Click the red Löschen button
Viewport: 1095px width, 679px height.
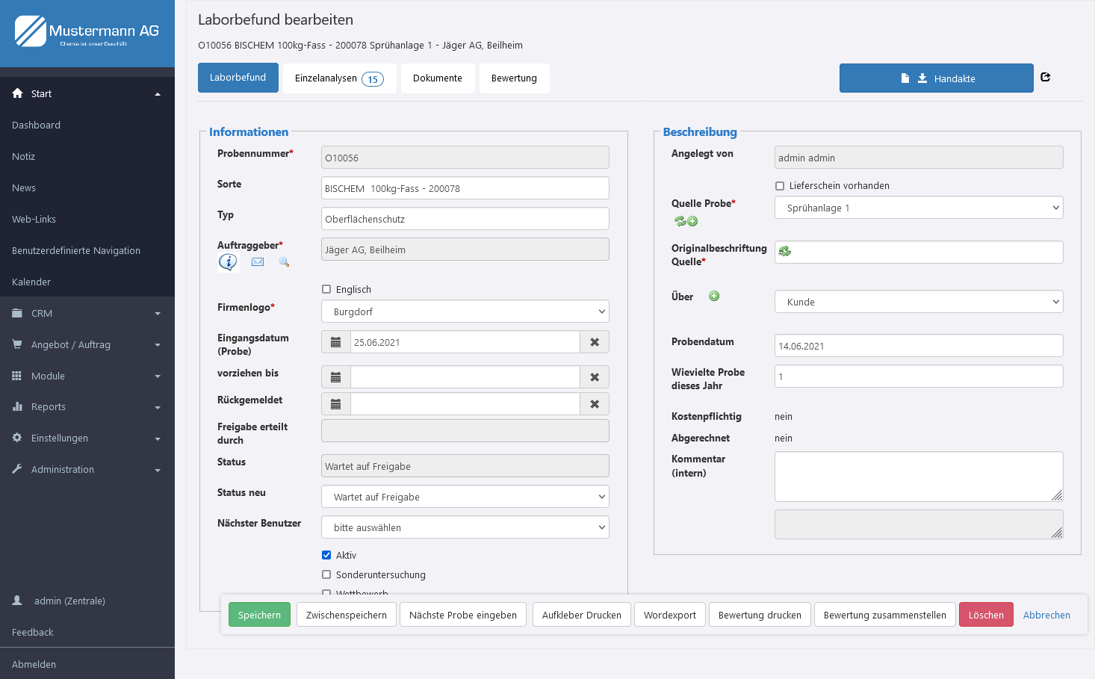(986, 615)
